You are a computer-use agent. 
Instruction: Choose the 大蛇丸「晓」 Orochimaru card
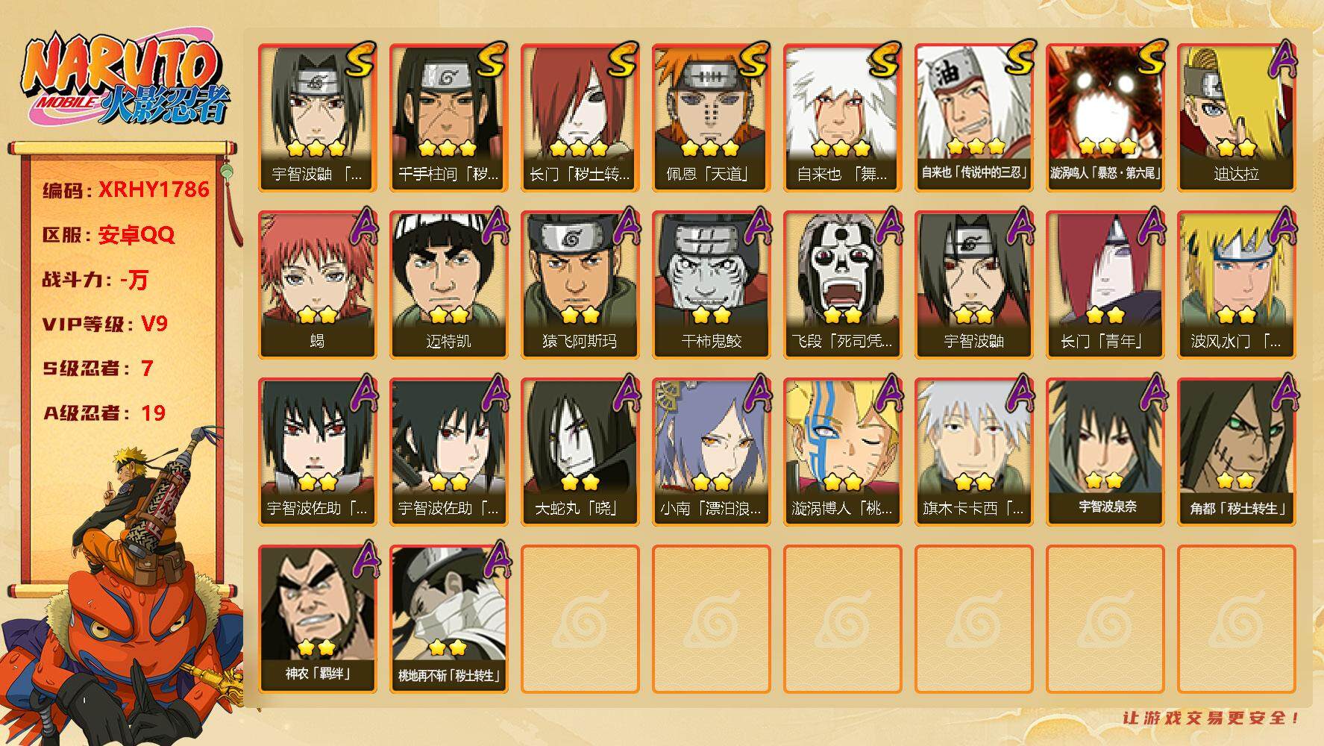click(x=580, y=451)
